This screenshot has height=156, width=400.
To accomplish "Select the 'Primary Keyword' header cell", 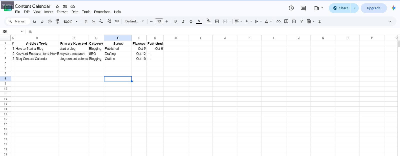I will click(x=73, y=43).
